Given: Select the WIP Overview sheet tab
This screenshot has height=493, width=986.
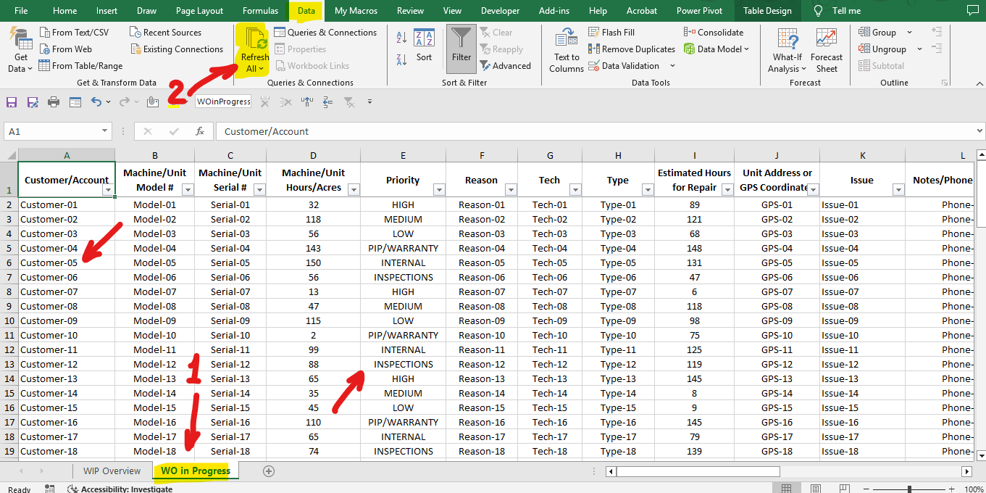Looking at the screenshot, I should coord(112,471).
